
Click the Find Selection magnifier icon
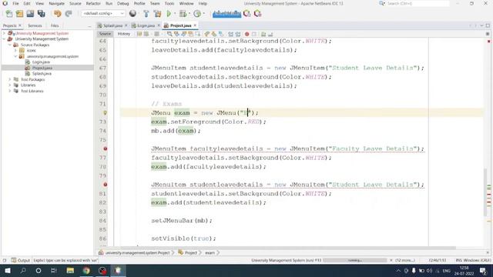tap(169, 34)
